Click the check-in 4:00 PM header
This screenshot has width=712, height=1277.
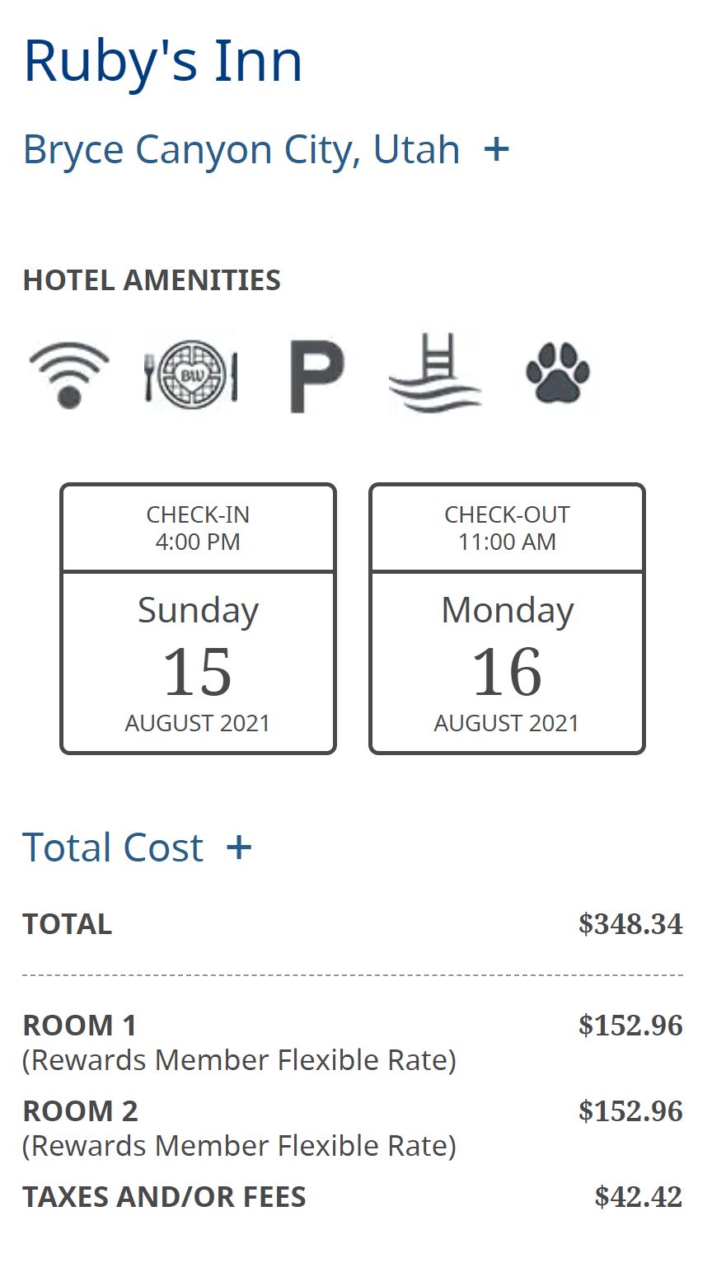click(198, 528)
